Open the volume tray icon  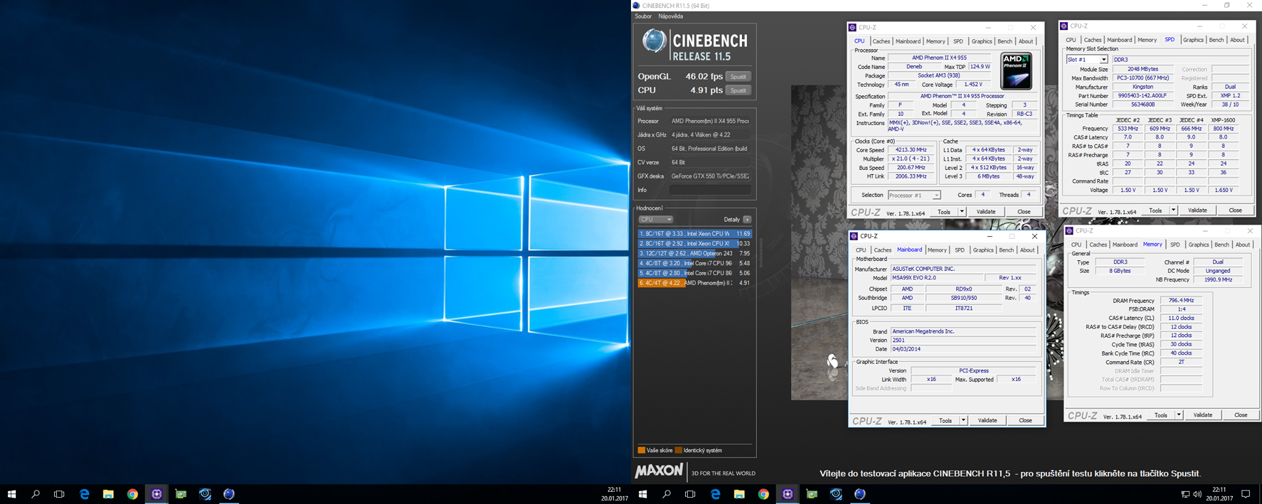click(1197, 494)
